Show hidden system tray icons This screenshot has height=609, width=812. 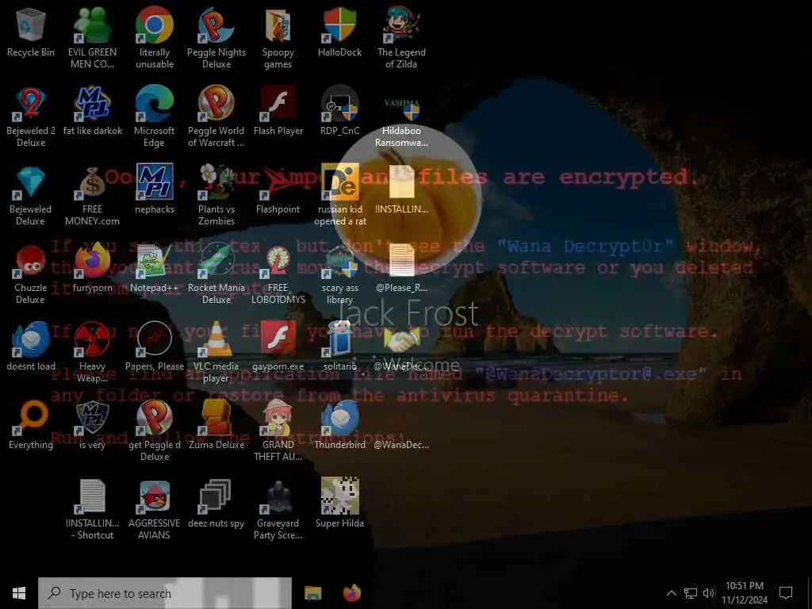671,593
